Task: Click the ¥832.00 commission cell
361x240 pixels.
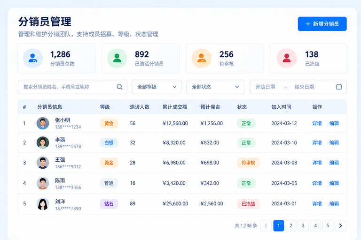Action: pyautogui.click(x=210, y=142)
